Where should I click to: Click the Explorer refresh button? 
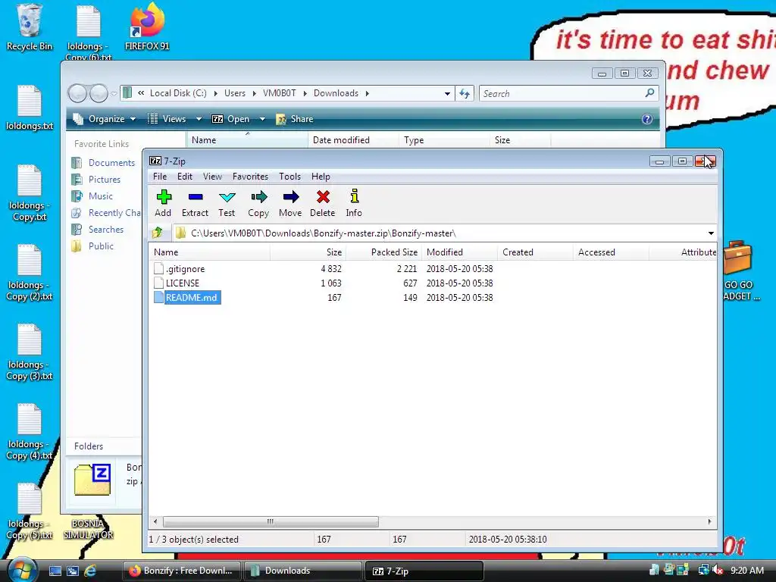tap(465, 93)
